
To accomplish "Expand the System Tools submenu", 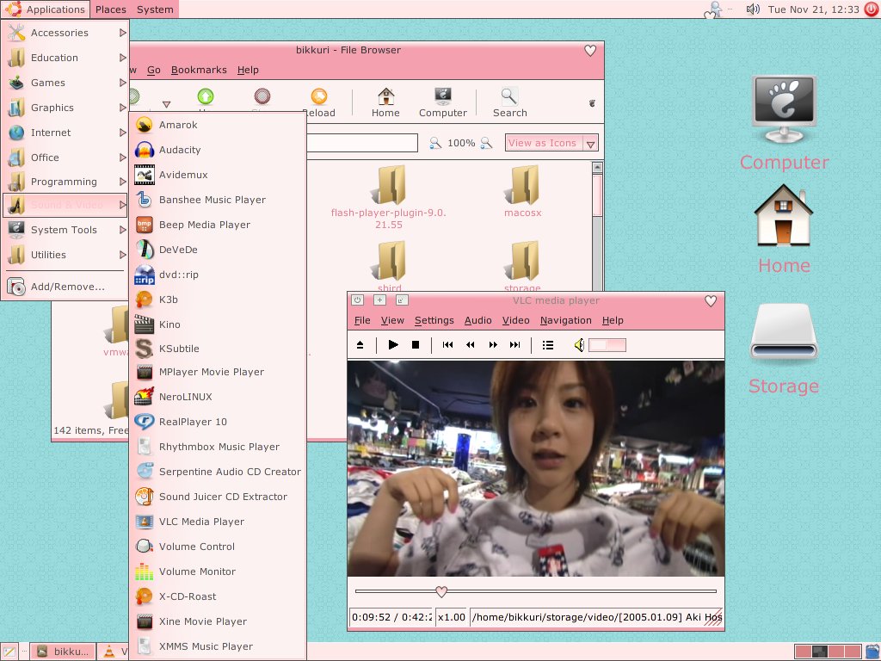I will pyautogui.click(x=65, y=230).
